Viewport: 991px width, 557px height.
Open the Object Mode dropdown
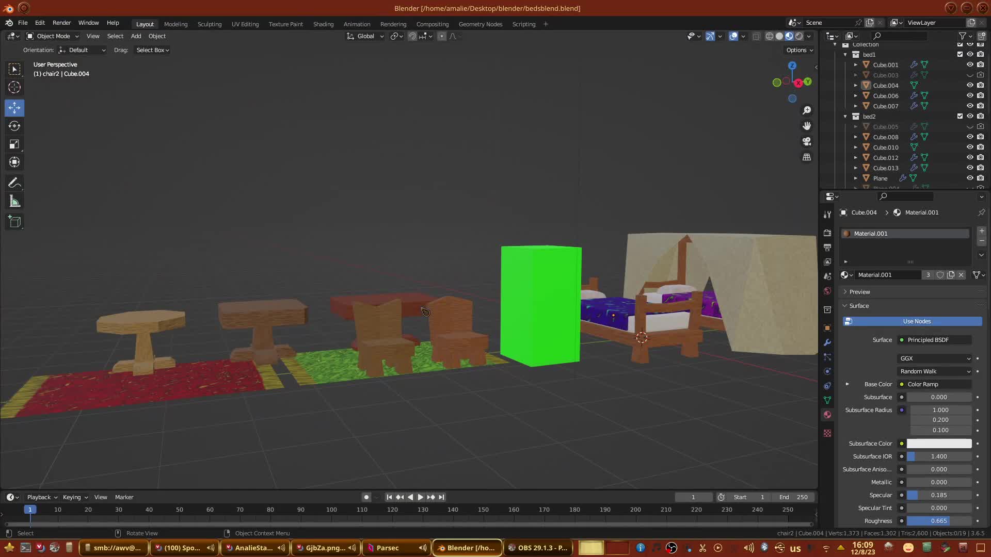(x=53, y=36)
